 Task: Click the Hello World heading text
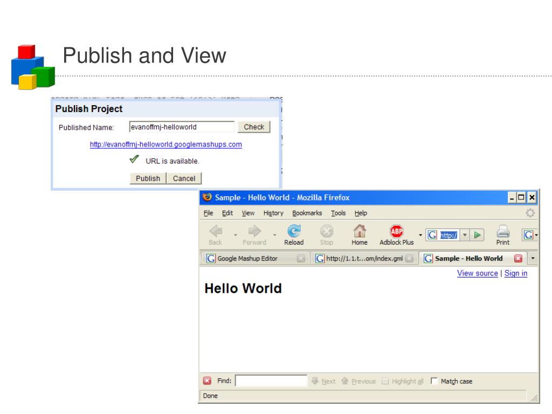click(243, 288)
